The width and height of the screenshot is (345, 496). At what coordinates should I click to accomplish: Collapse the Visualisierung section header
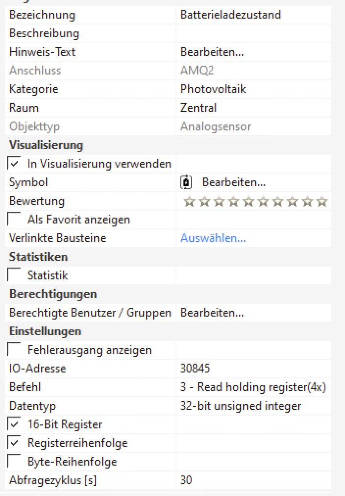[x=46, y=145]
